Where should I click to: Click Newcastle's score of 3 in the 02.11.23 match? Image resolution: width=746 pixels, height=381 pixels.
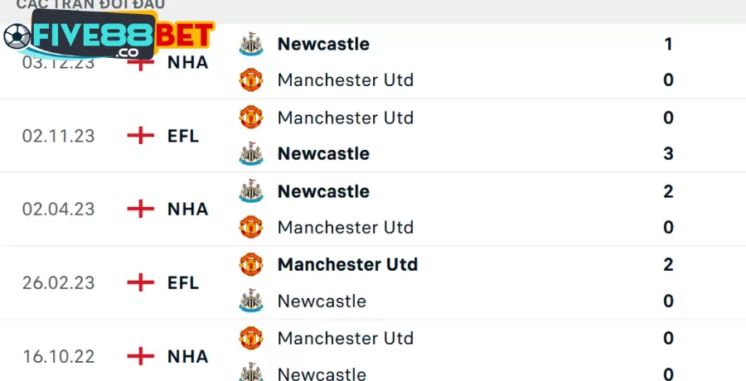[x=668, y=154]
